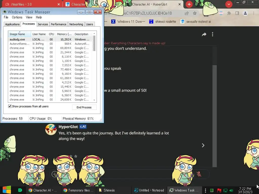Open Untitled - Notepad taskbar item
Image resolution: width=259 pixels, height=194 pixels.
[149, 190]
